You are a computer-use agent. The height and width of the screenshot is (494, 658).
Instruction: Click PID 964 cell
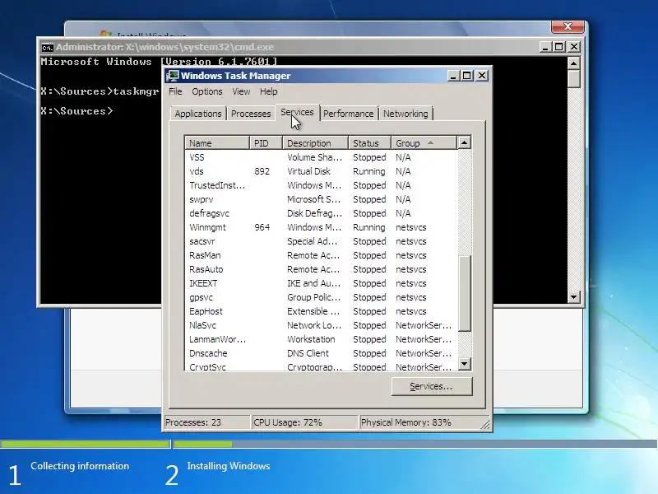pos(262,227)
